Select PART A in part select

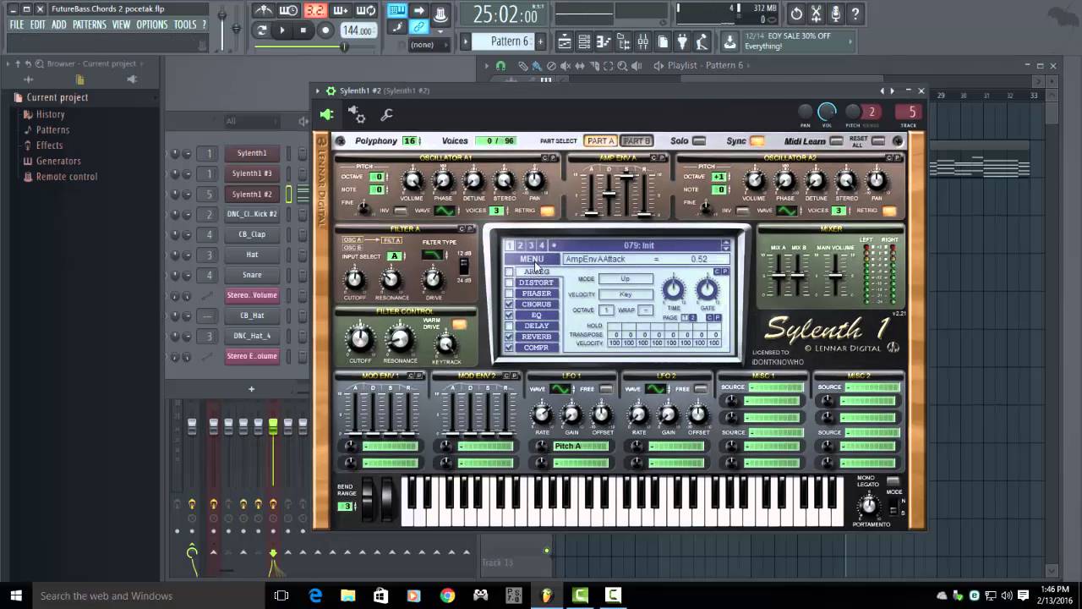(601, 141)
